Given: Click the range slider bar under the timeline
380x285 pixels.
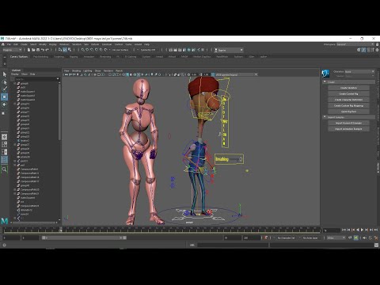Looking at the screenshot, I should tap(84, 237).
